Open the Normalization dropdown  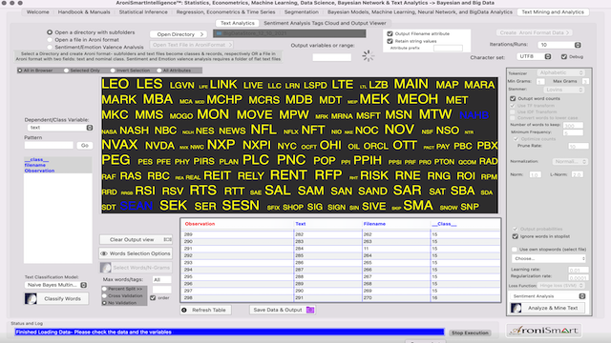pos(570,161)
